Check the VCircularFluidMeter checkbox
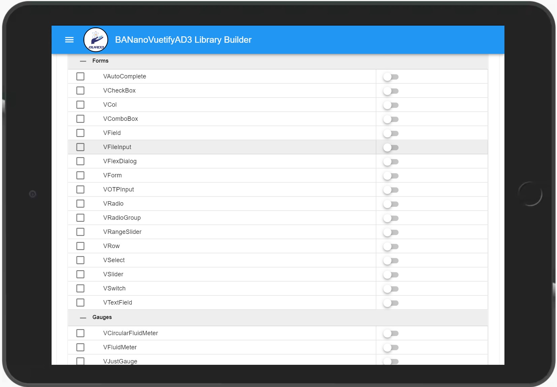 pos(81,333)
